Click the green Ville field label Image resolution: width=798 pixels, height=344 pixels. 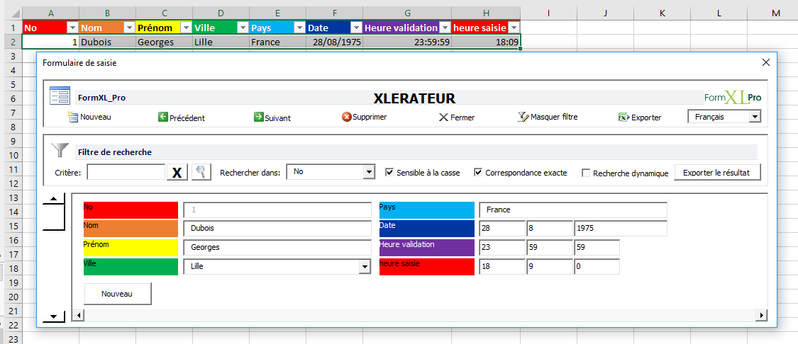(131, 267)
